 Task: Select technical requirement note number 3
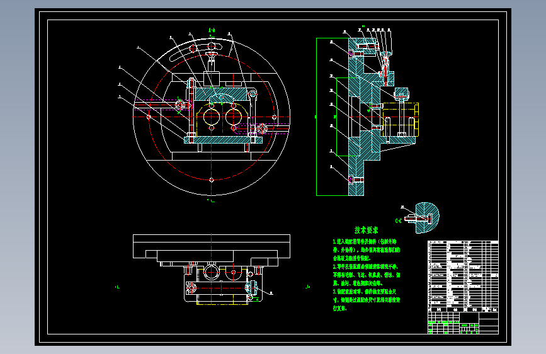[367, 300]
